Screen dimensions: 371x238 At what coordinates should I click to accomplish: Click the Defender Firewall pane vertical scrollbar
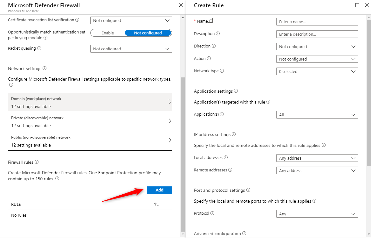pyautogui.click(x=183, y=154)
